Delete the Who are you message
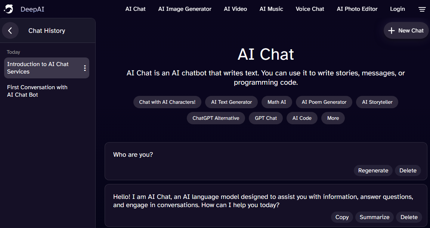Viewport: 430px width, 228px height. pos(408,170)
